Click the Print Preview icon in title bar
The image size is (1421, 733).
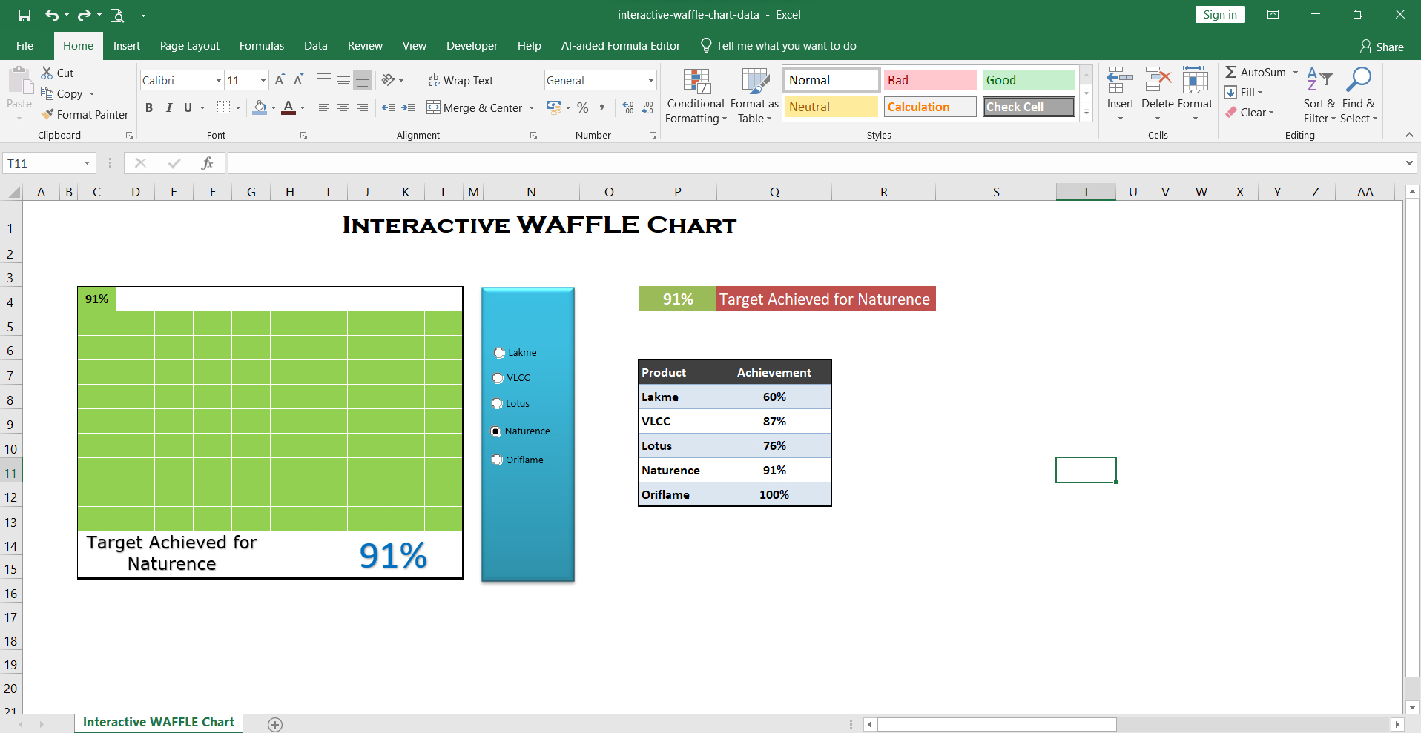(x=116, y=15)
